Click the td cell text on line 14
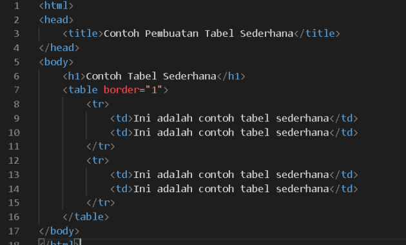The height and width of the screenshot is (245, 406). [231, 188]
